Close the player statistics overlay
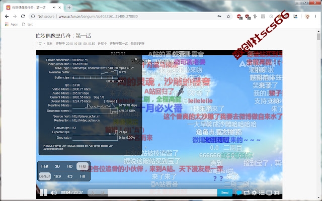Image resolution: width=322 pixels, height=201 pixels. (x=136, y=59)
